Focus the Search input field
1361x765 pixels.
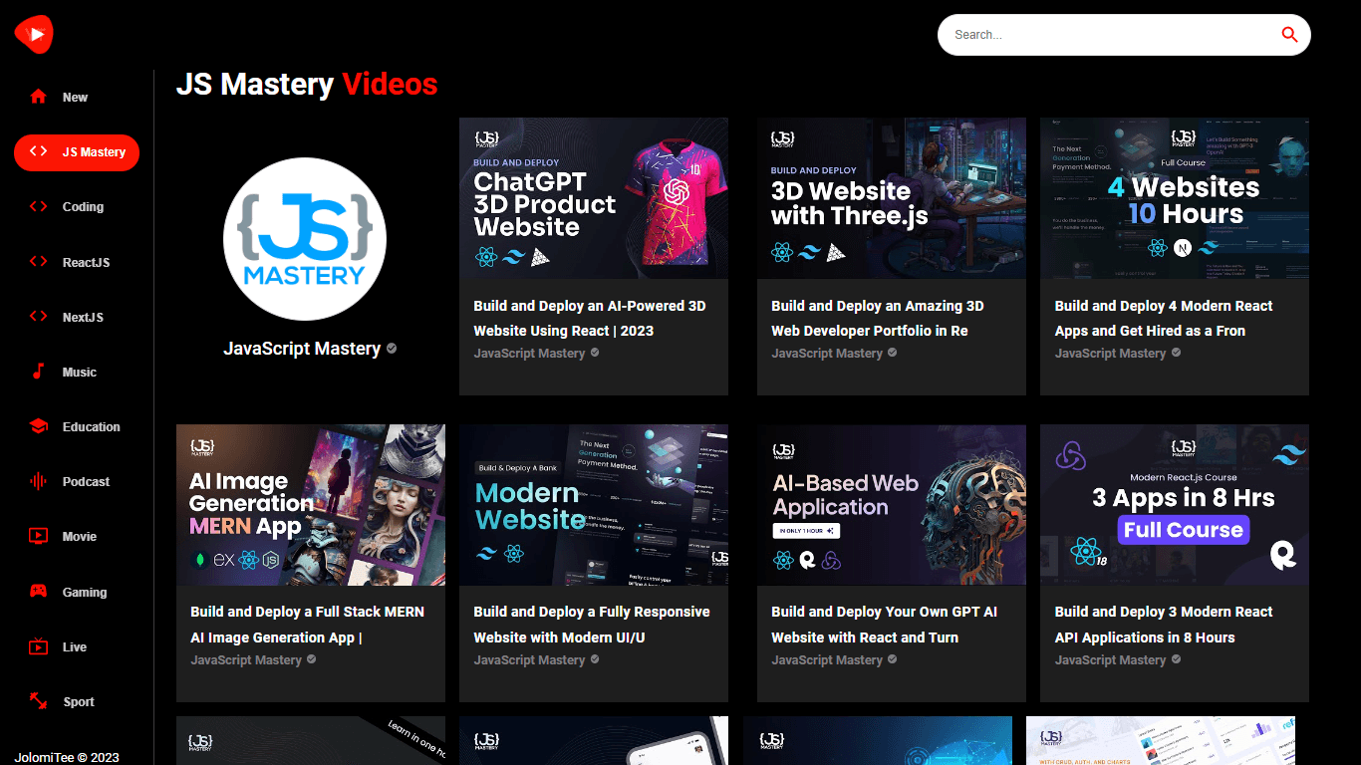[1111, 35]
